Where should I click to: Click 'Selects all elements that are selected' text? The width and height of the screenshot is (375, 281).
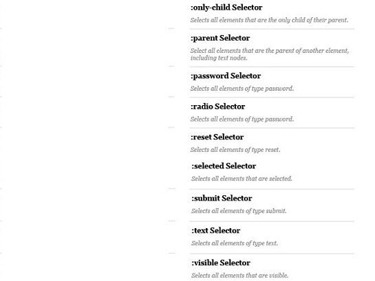(242, 179)
